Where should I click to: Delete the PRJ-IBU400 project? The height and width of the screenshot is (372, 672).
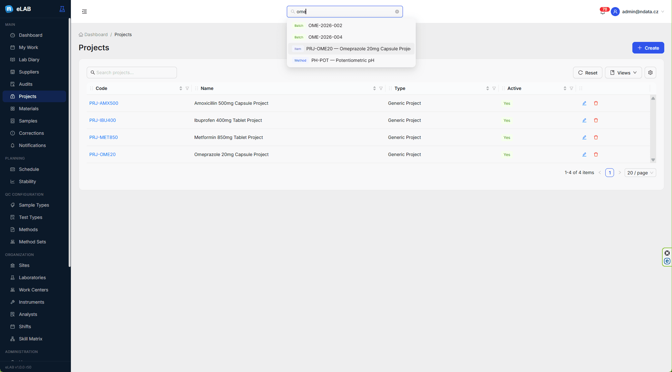pyautogui.click(x=596, y=120)
